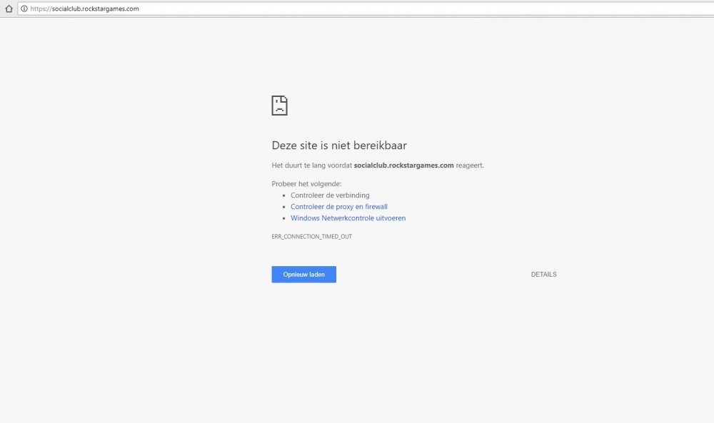This screenshot has width=714, height=423.
Task: Click the sad page error icon
Action: point(280,106)
